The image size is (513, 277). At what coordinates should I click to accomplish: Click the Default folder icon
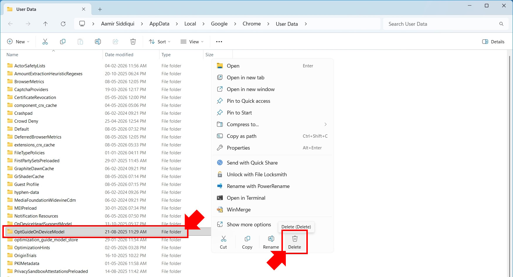coord(10,129)
